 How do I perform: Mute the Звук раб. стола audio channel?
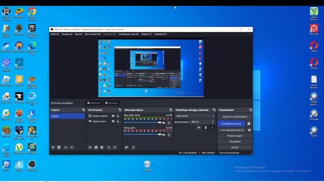point(164,123)
